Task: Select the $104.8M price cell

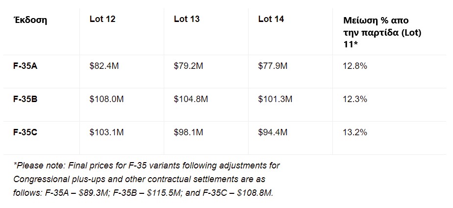Action: point(191,99)
